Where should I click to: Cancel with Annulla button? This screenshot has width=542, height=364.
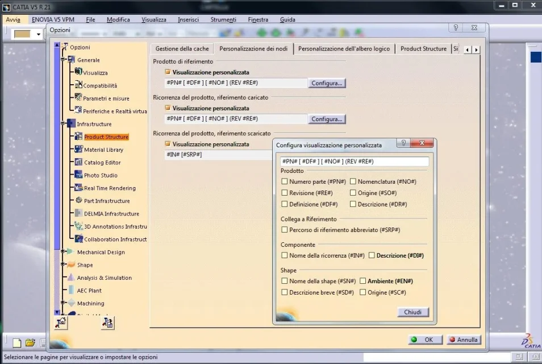(x=464, y=340)
